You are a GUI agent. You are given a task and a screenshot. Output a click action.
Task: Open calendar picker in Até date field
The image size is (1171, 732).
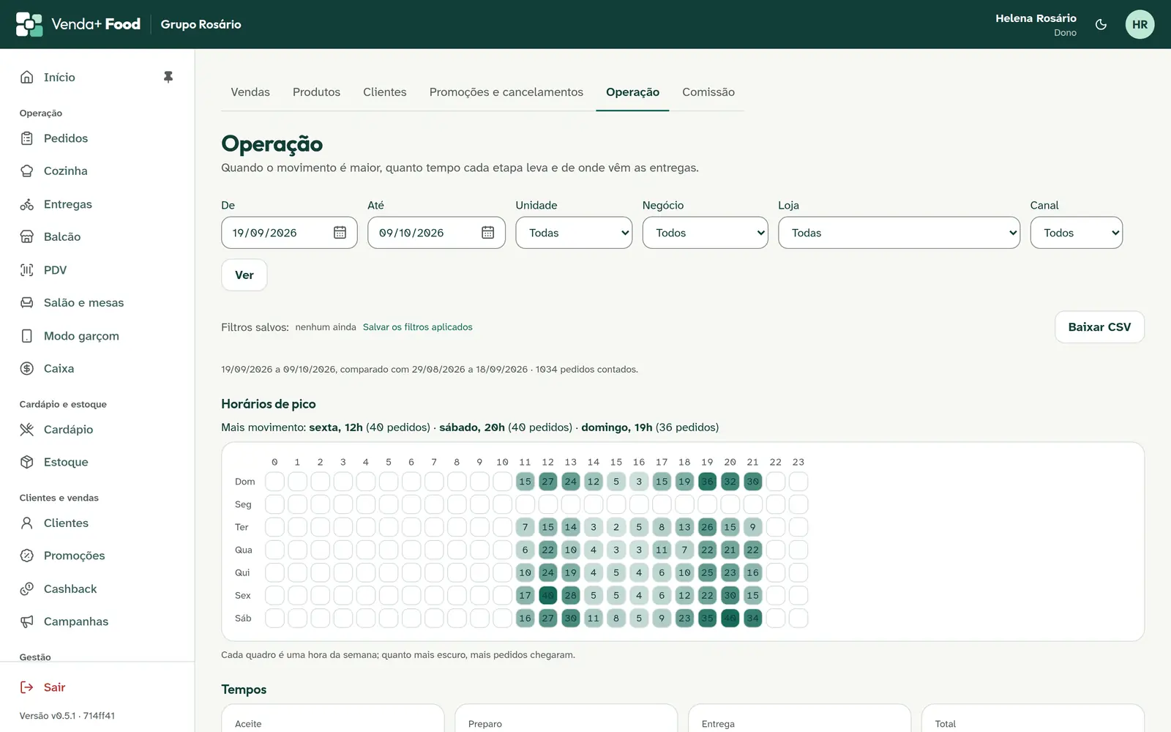488,233
